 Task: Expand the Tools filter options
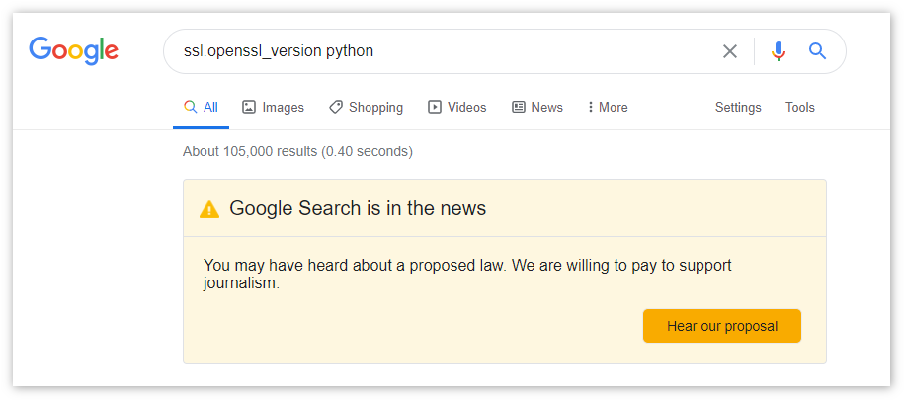click(800, 107)
